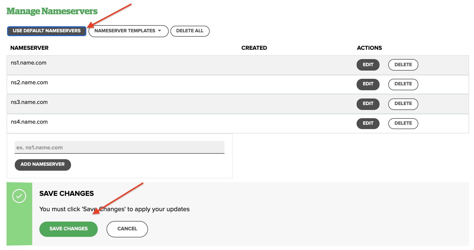The image size is (474, 250).
Task: Select the ns4.name.com text
Action: [x=29, y=122]
